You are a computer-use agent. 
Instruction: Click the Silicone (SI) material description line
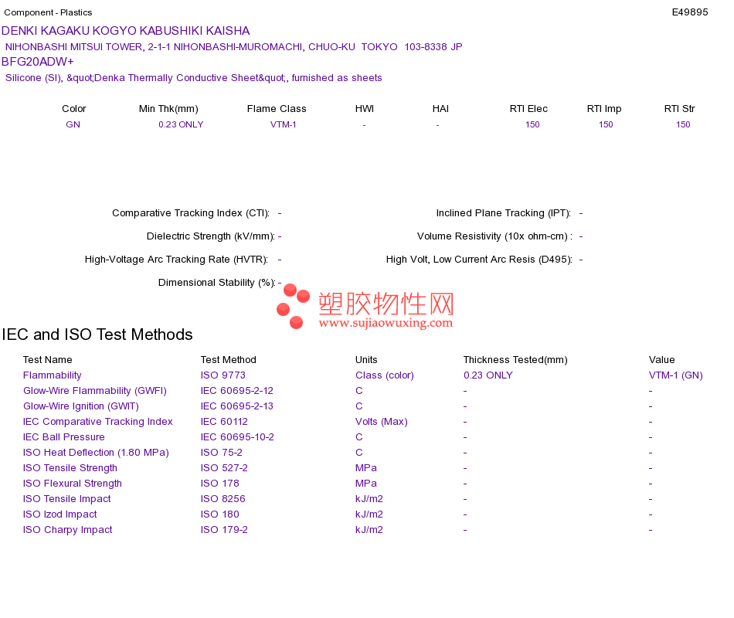[193, 78]
